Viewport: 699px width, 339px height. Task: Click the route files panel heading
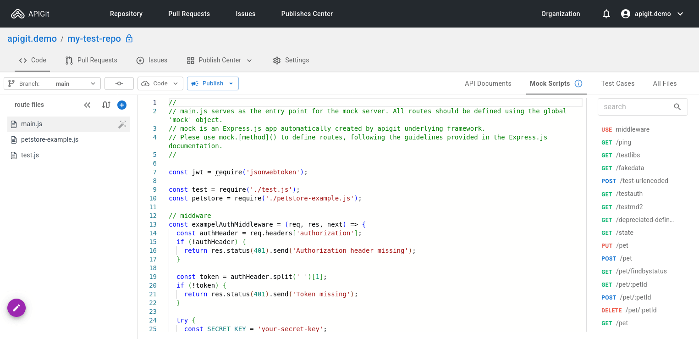29,105
